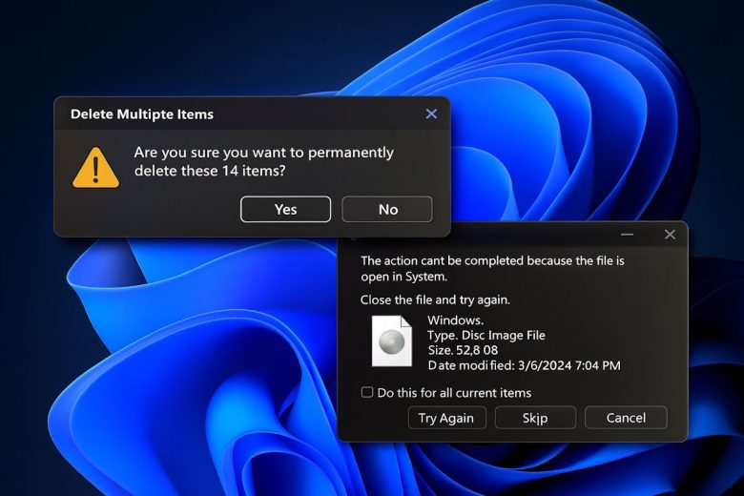Select the 'Windows.' file name text
744x496 pixels.
coord(455,320)
